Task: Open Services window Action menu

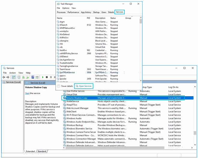Action: 12,73
